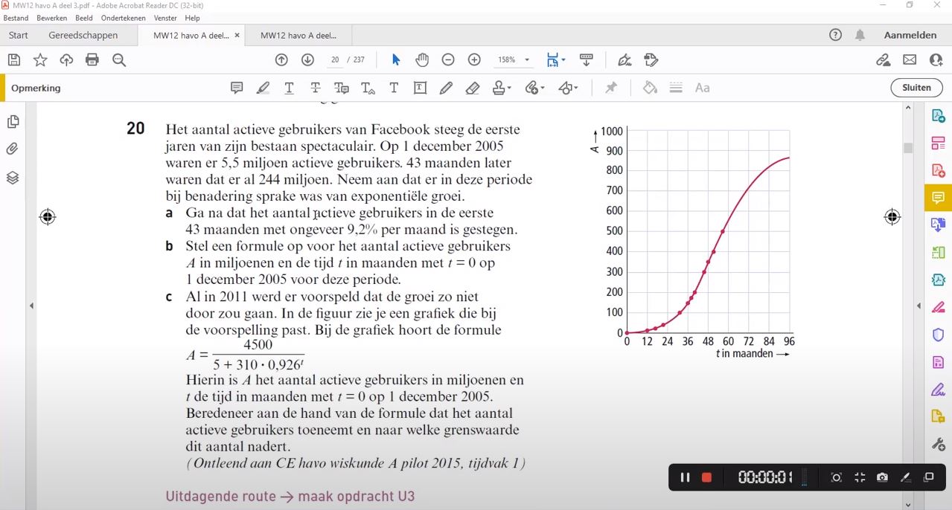
Task: Open the stamp tool dropdown
Action: point(502,88)
